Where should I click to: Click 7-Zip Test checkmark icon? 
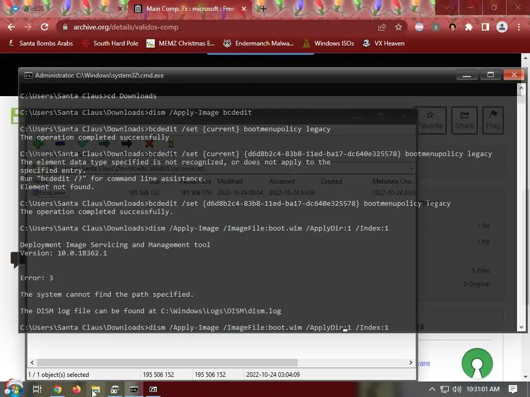point(82,144)
